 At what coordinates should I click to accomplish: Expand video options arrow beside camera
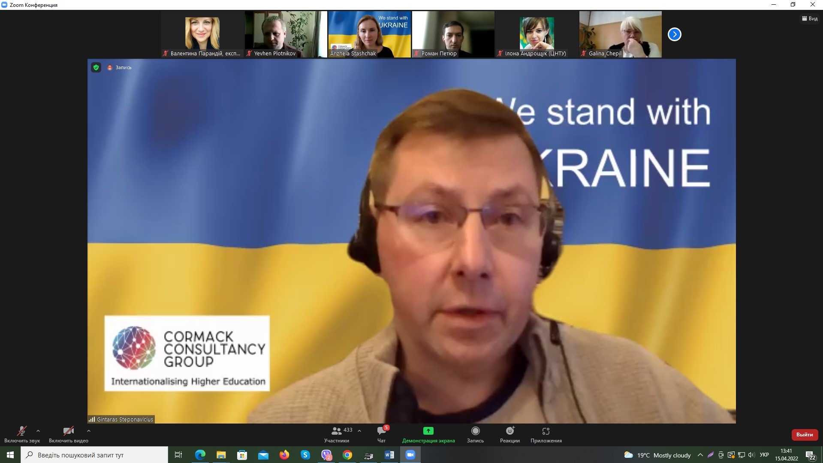point(89,431)
